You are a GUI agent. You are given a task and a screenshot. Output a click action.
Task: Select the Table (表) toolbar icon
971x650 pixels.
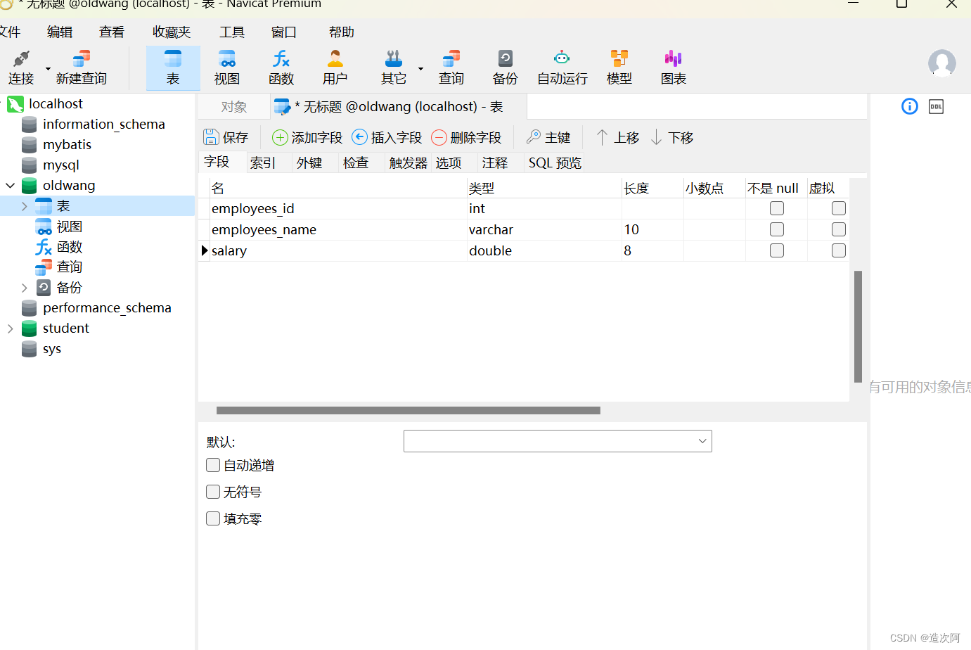click(x=173, y=68)
